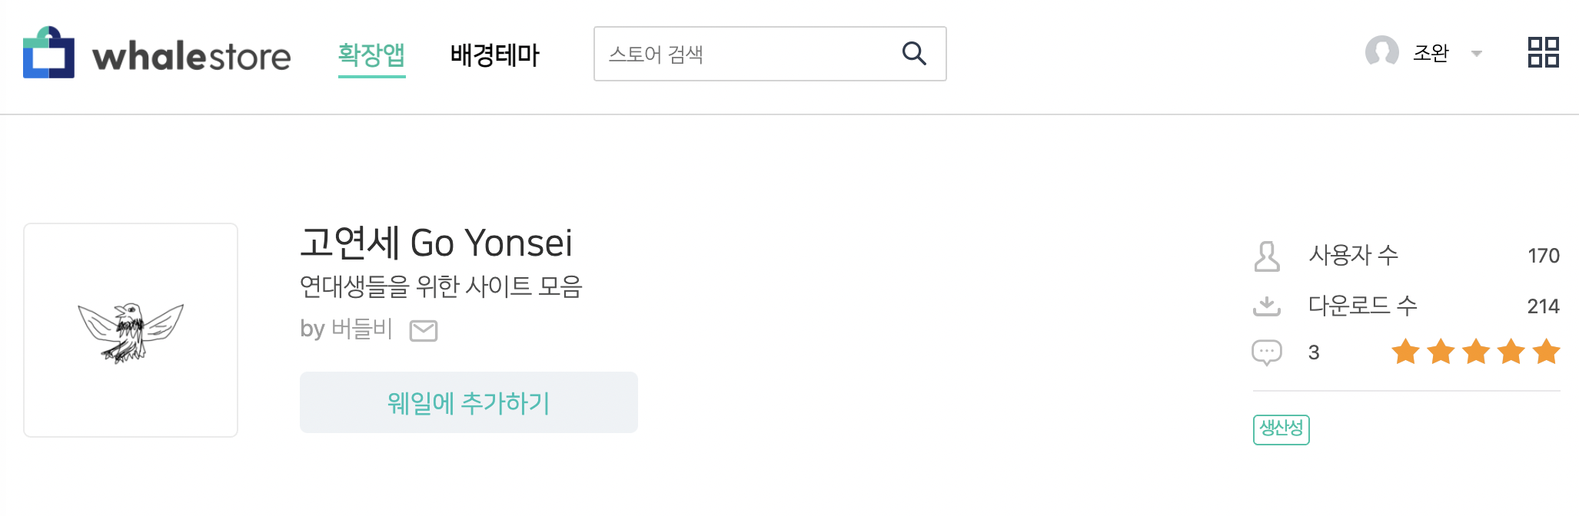Click the eagle extension thumbnail

pos(131,330)
